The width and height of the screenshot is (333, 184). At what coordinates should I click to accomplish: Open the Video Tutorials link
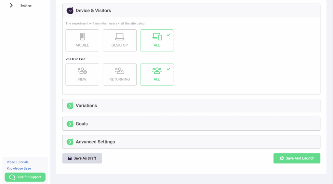click(18, 162)
